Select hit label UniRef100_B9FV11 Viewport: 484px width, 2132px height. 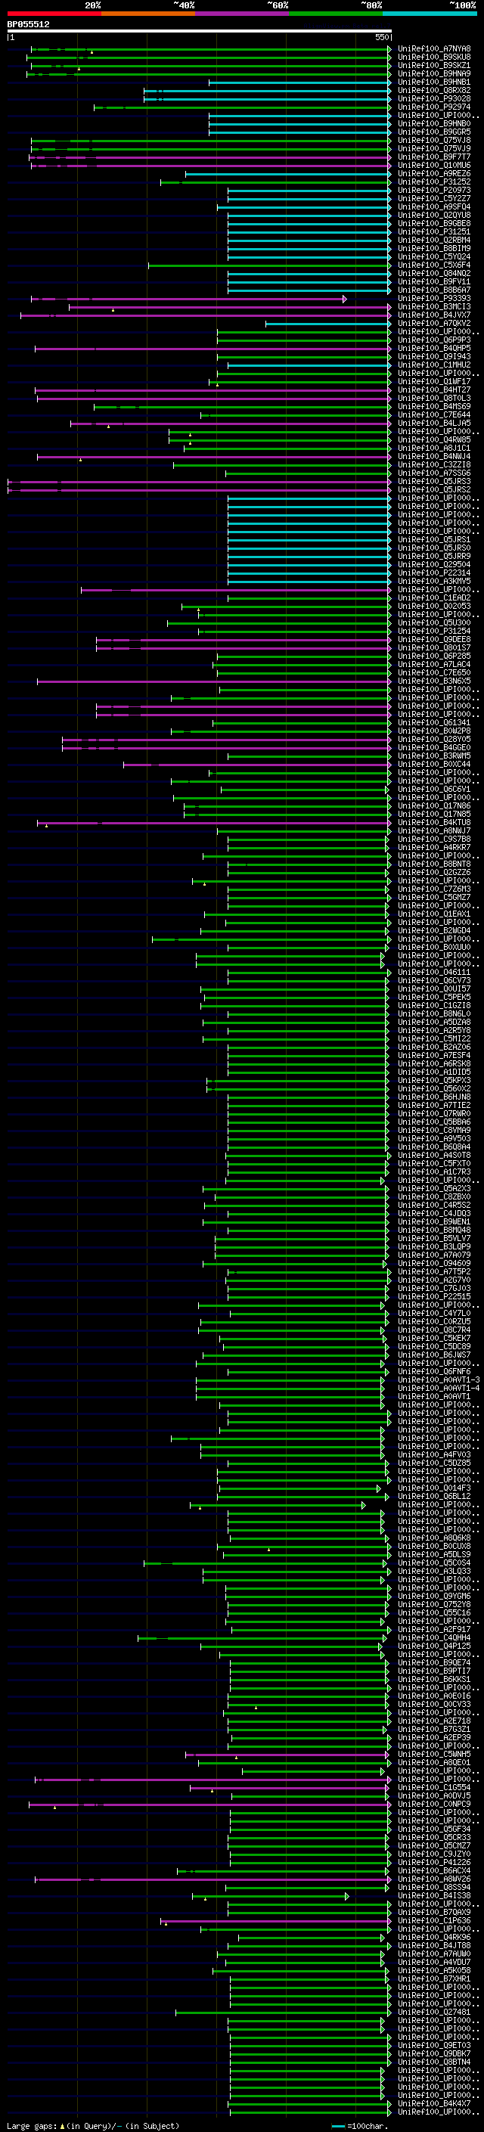pos(434,281)
